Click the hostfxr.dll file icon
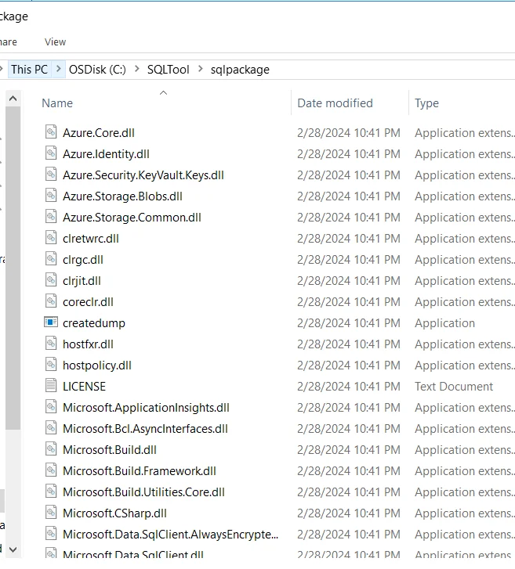The height and width of the screenshot is (569, 515). point(51,344)
